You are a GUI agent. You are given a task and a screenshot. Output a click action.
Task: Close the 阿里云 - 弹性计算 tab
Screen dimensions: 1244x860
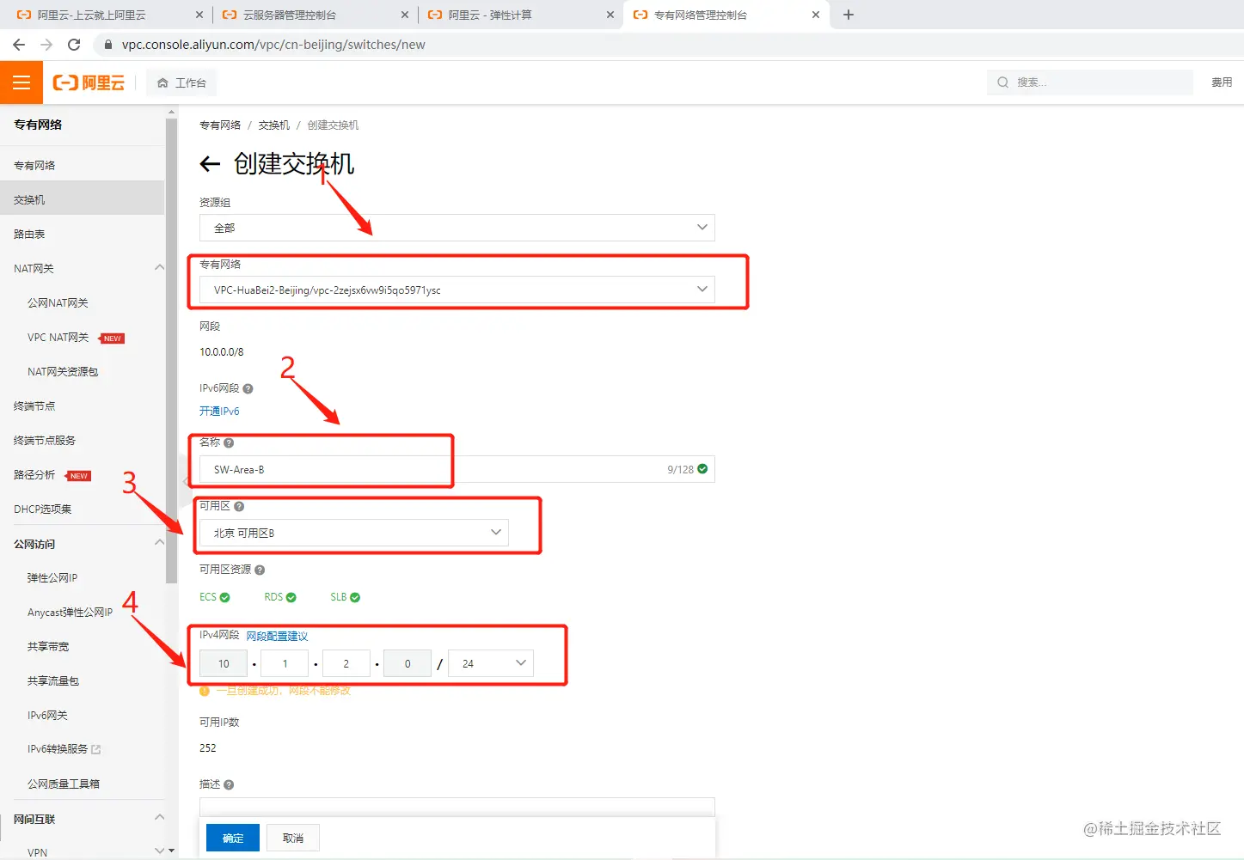point(610,15)
